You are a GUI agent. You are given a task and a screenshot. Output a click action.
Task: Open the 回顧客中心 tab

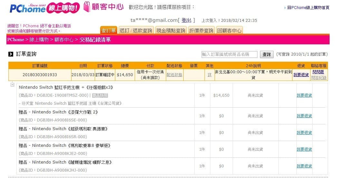point(229,31)
